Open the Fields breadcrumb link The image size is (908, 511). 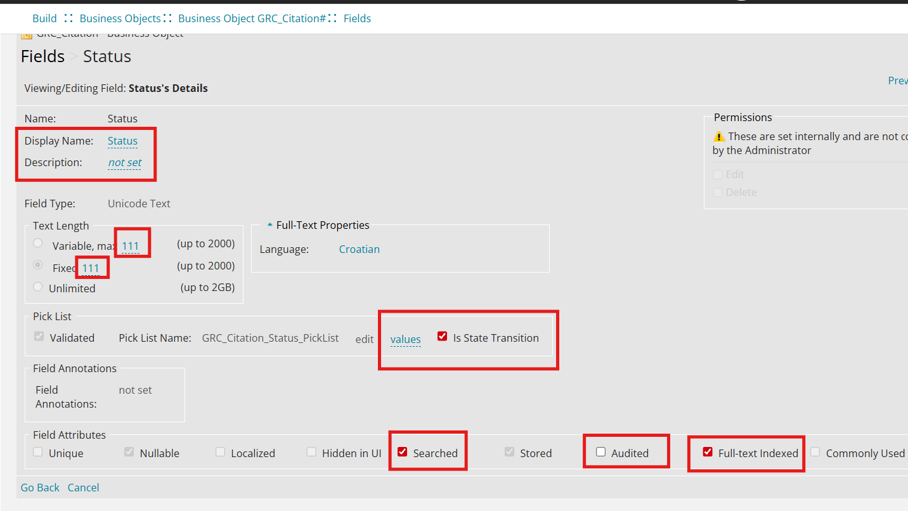(x=357, y=18)
